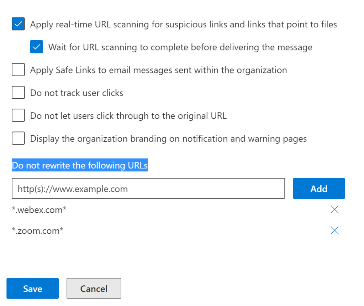Click the highlighted Do not rewrite URLs heading
This screenshot has height=306, width=364.
point(80,166)
